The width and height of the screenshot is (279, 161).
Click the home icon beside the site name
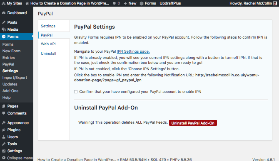(x=27, y=3)
